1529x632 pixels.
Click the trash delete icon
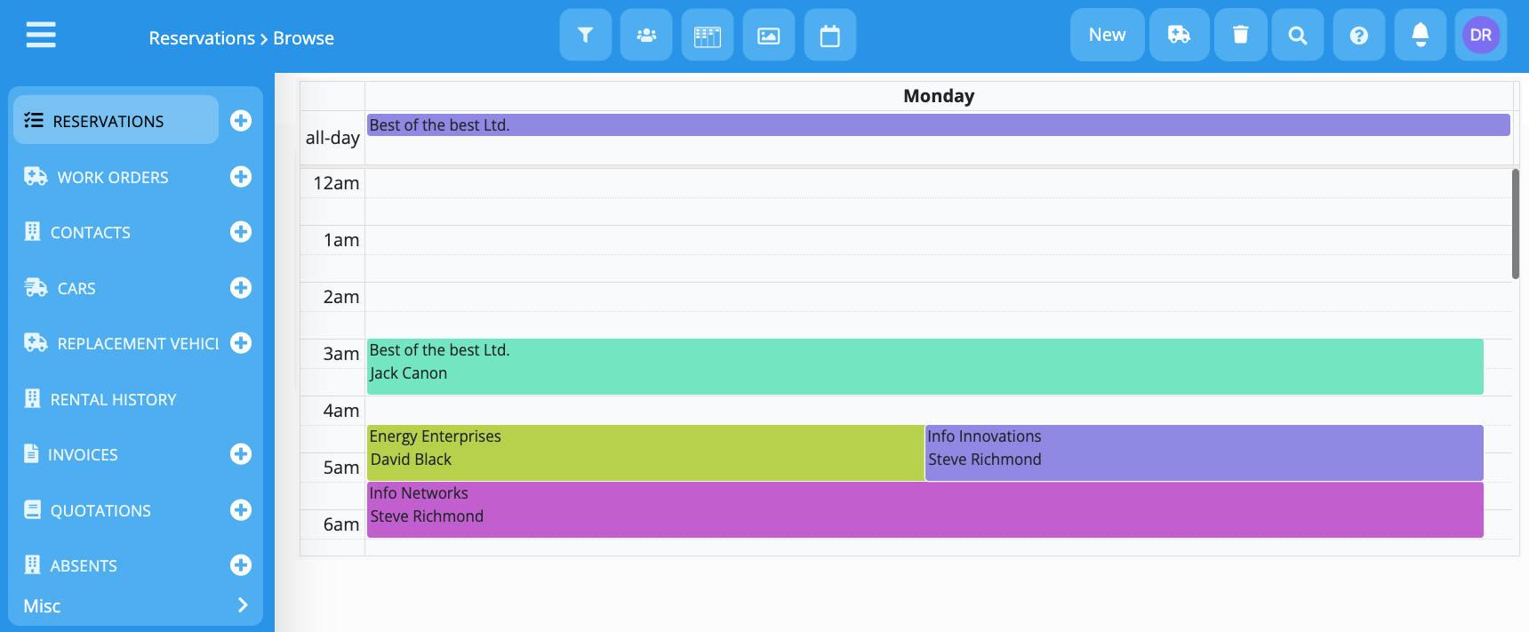coord(1240,36)
